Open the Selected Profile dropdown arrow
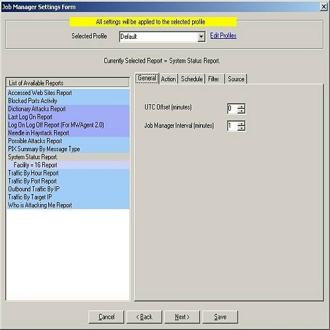Viewport: 330px width, 330px height. (201, 37)
